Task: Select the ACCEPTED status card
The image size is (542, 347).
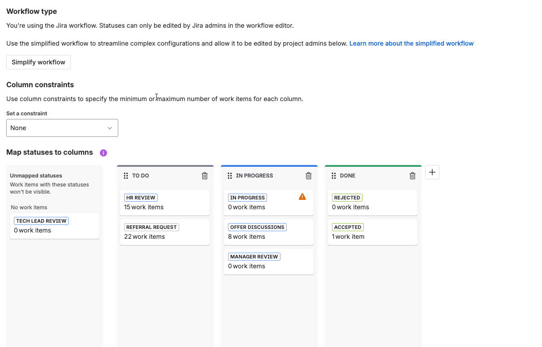Action: click(x=373, y=232)
